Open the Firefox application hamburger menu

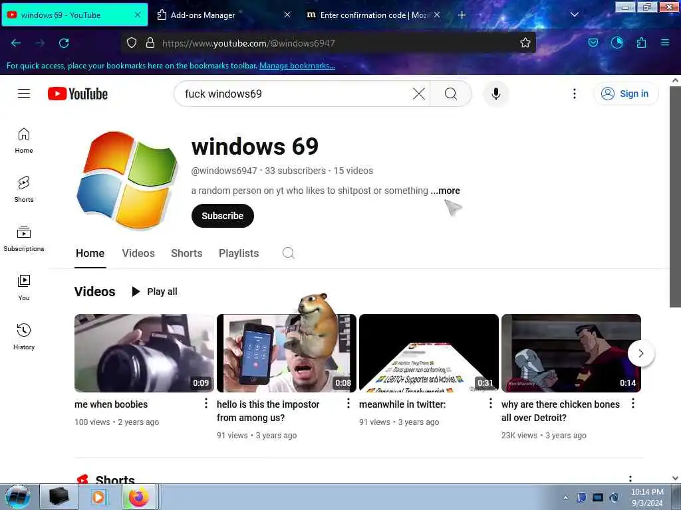[665, 43]
